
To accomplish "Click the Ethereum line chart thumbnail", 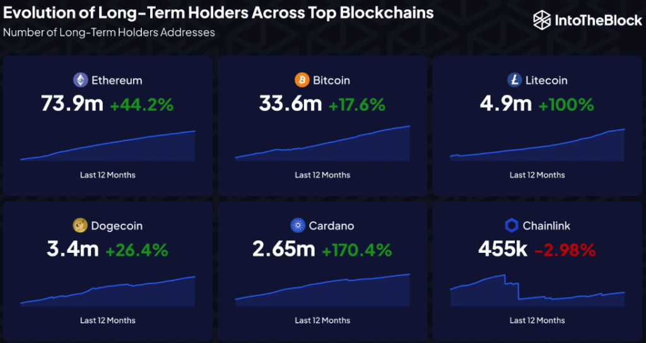I will coord(108,147).
